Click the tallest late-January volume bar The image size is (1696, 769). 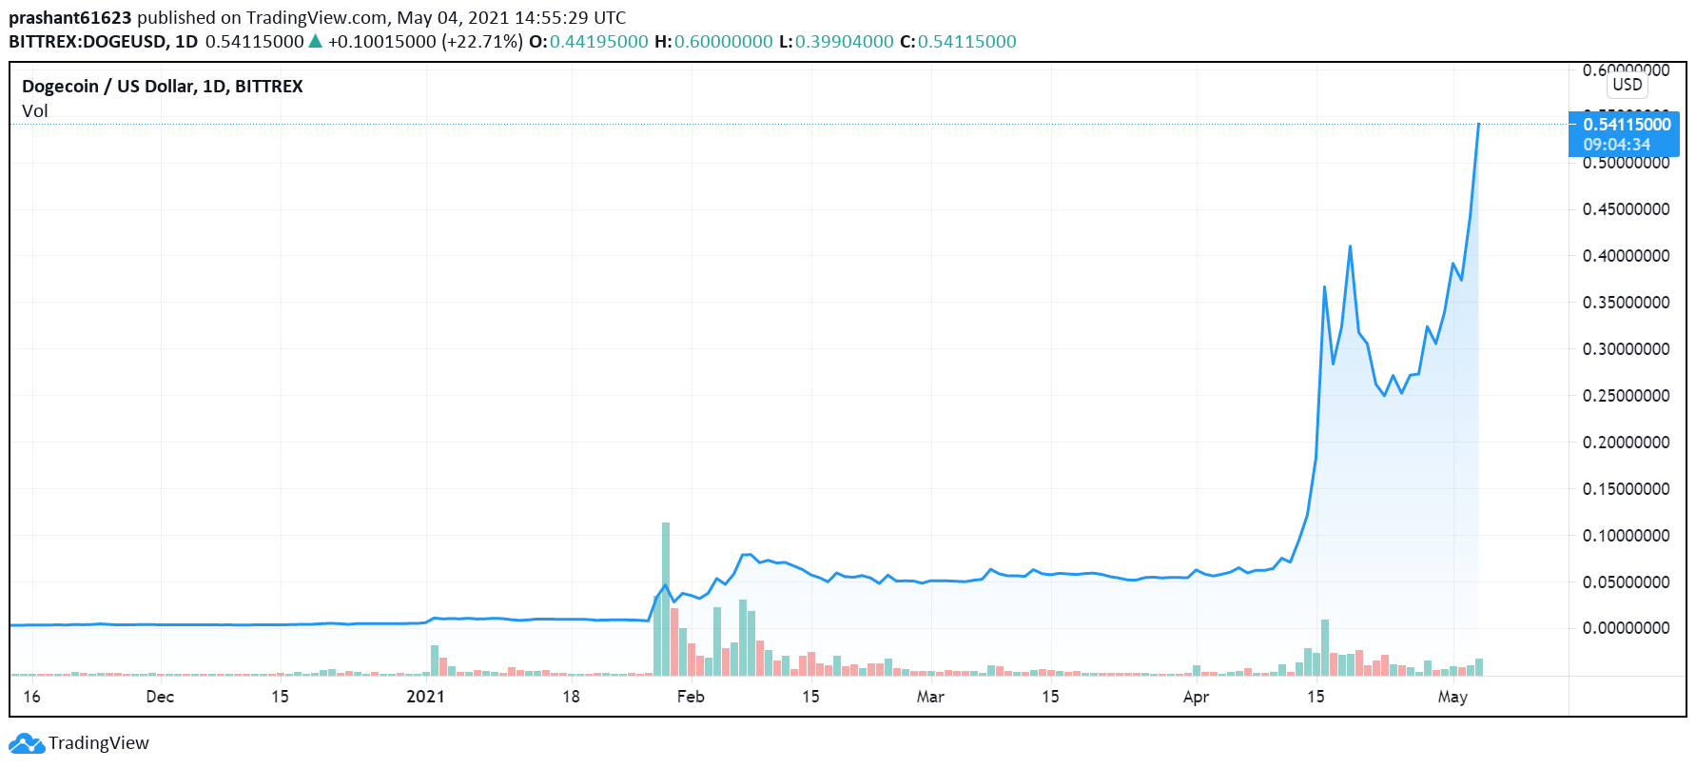pos(666,599)
